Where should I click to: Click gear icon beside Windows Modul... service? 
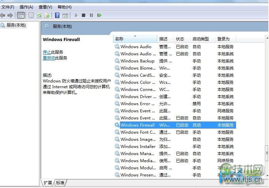(x=117, y=168)
